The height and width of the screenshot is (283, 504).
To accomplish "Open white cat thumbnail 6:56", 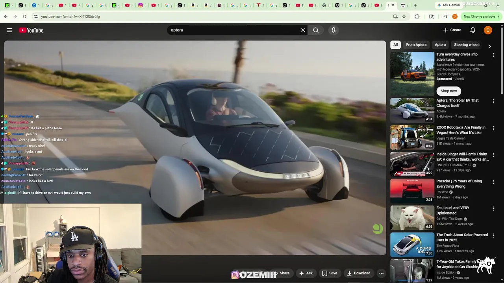I will click(412, 218).
